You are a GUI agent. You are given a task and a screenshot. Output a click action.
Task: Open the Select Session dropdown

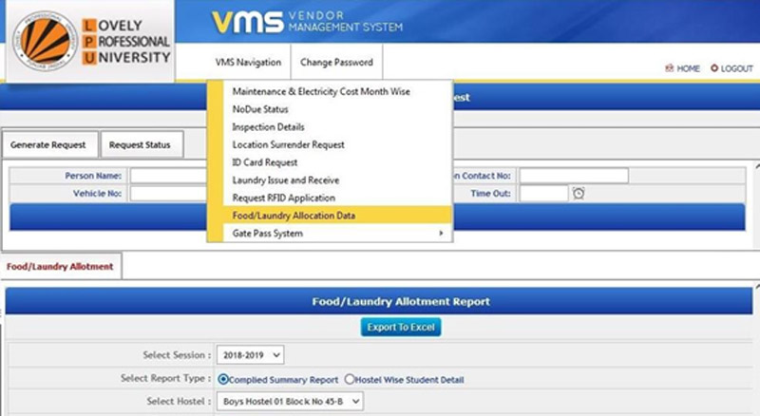[x=250, y=355]
